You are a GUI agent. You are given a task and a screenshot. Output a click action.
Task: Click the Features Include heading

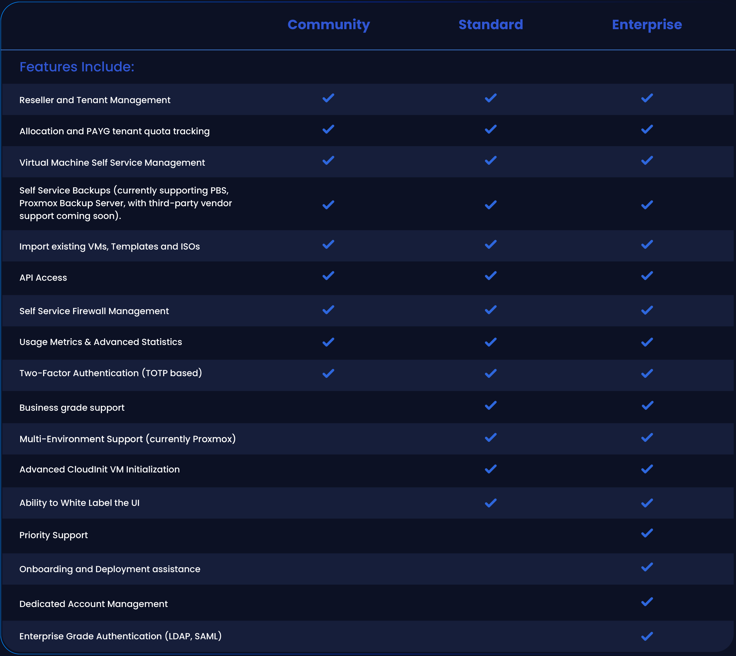77,67
